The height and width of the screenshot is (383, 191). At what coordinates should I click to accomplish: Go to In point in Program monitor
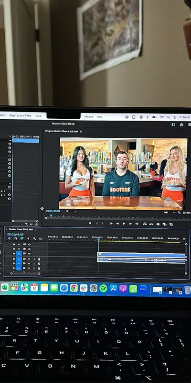[111, 224]
